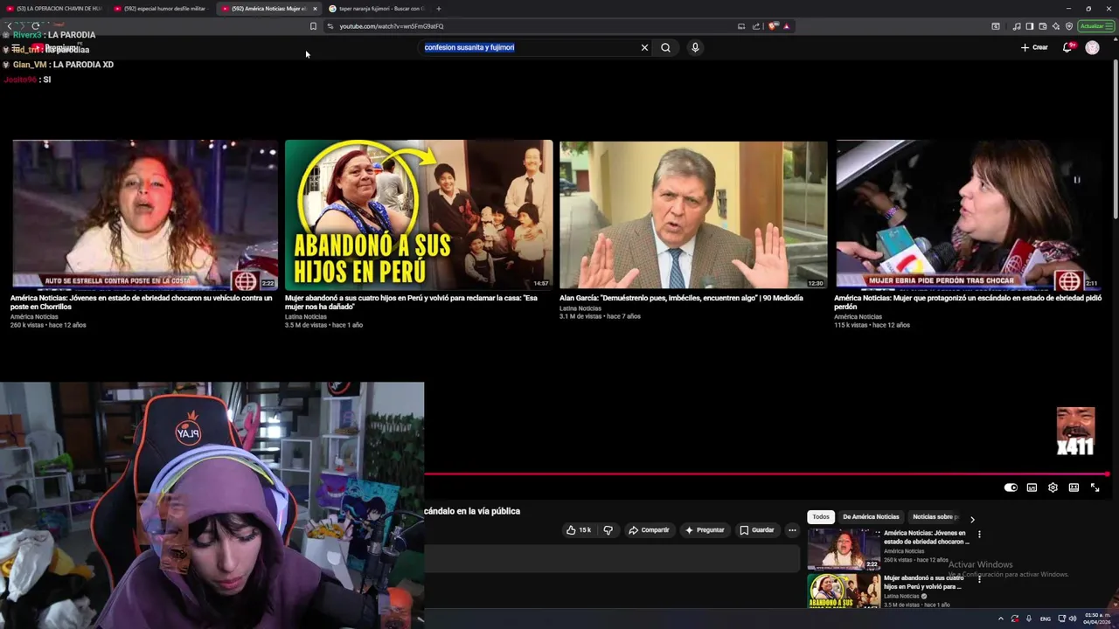Toggle subtitles icon in the player controls
The width and height of the screenshot is (1119, 629).
point(1032,487)
